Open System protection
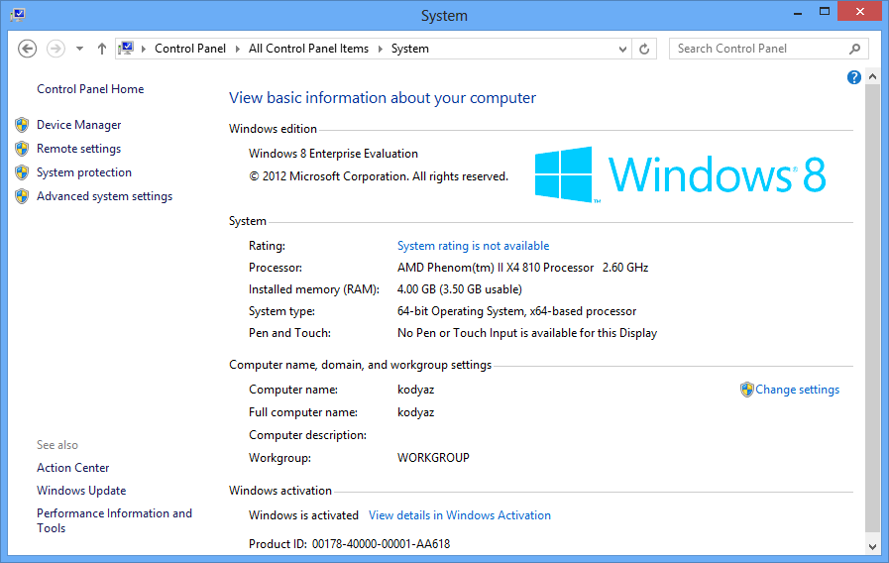 [x=84, y=172]
